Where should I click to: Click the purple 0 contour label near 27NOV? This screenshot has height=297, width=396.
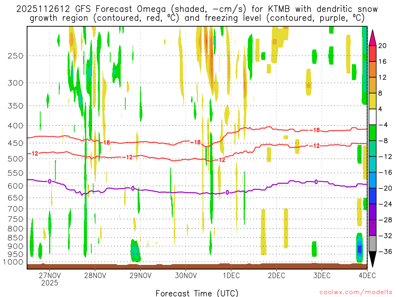click(49, 181)
